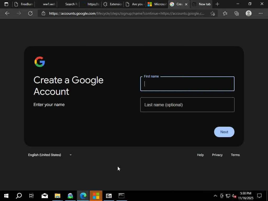The image size is (268, 201).
Task: Open the browser profile avatar
Action: pos(249,13)
